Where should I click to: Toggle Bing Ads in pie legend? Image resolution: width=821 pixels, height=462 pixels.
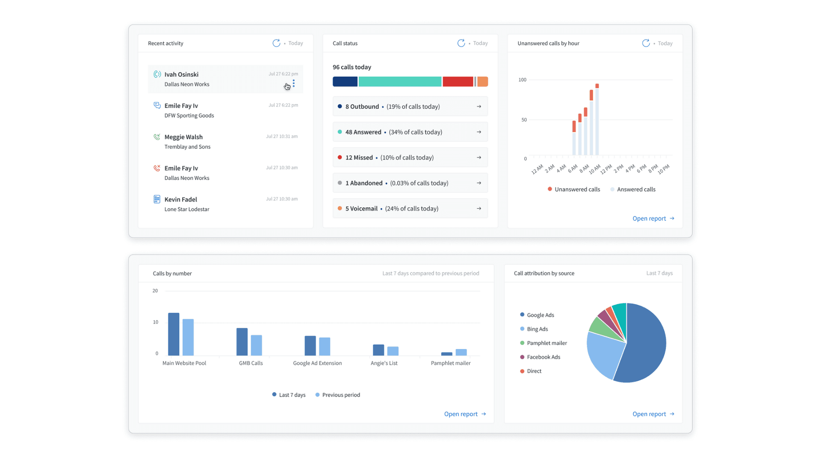click(534, 329)
